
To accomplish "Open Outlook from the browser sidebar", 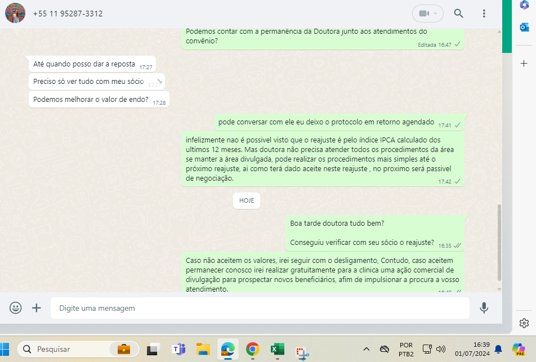I will [x=524, y=27].
